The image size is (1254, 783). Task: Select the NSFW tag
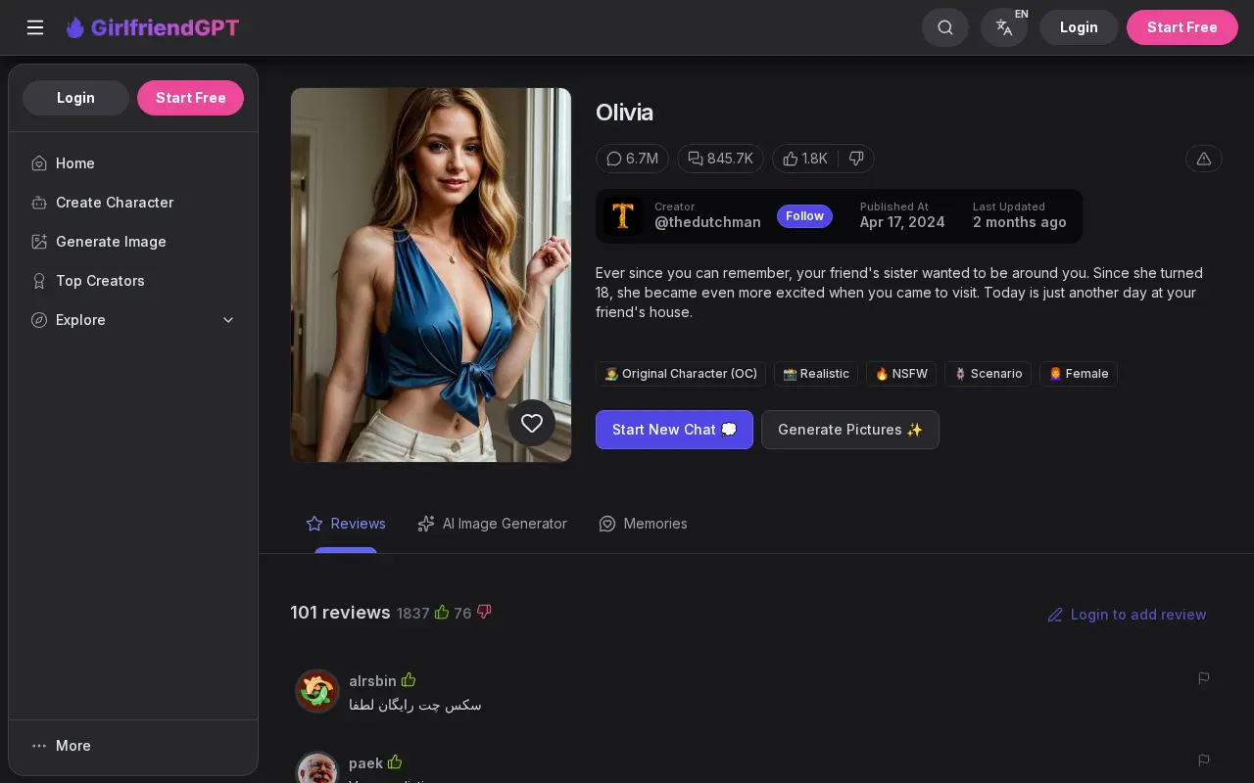pos(901,374)
